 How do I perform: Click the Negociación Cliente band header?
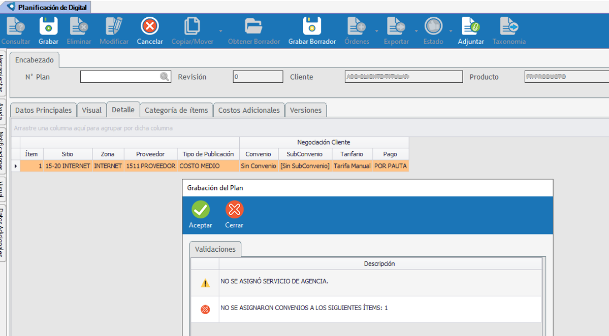point(324,143)
